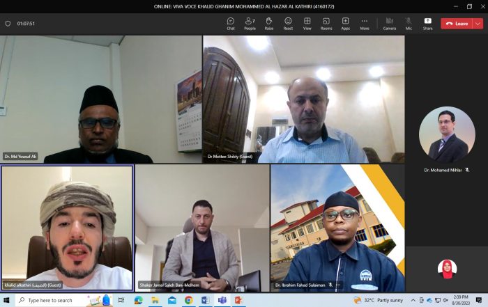Viewport: 488px width, 307px height.
Task: Open breakout Rooms
Action: pyautogui.click(x=326, y=23)
